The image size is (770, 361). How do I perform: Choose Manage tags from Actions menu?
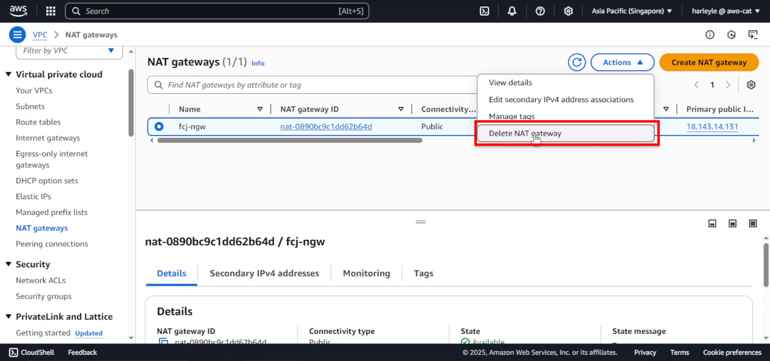pyautogui.click(x=565, y=116)
